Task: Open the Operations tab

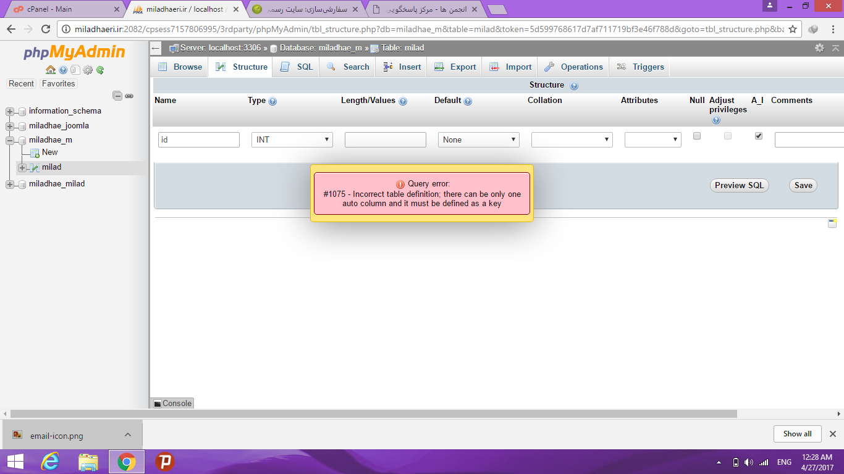Action: [x=573, y=67]
